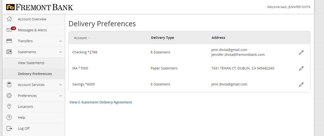Edit delivery preference for IRA *7000

(x=301, y=68)
